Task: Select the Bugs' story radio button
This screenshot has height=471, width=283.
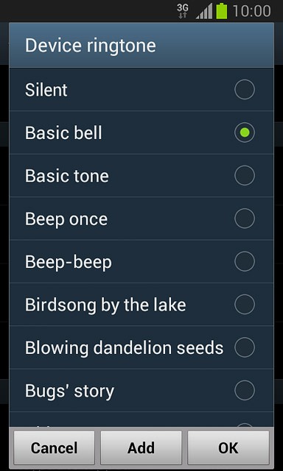Action: [245, 390]
